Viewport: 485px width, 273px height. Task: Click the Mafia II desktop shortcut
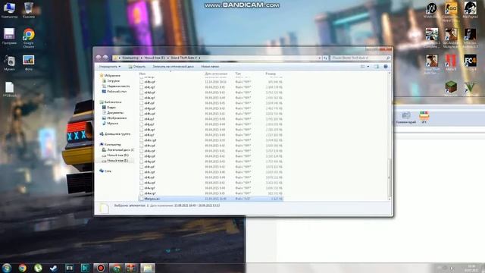point(451,63)
